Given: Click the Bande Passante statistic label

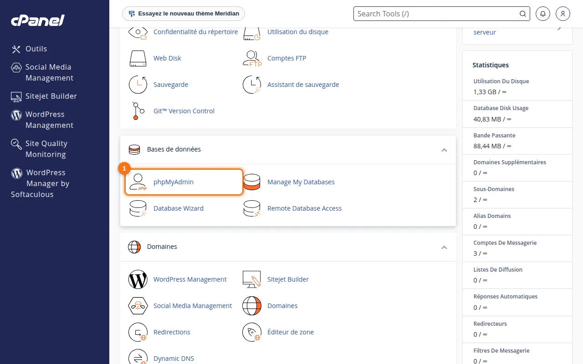Looking at the screenshot, I should tap(494, 135).
